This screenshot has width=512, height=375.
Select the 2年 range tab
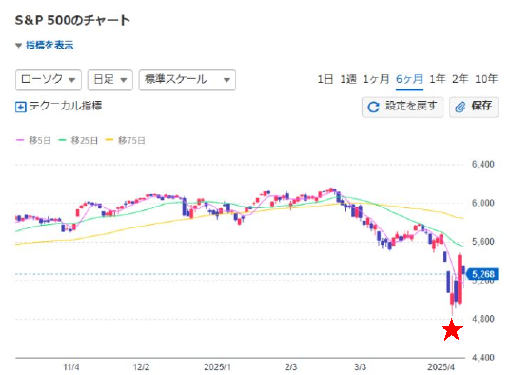(x=461, y=79)
